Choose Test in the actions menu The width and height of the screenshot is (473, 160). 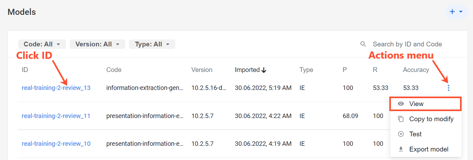tap(425, 134)
